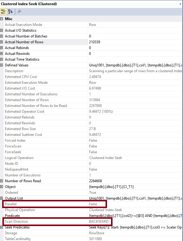Image resolution: width=183 pixels, height=241 pixels.
Task: Click the TableCardinality value 5011880
Action: point(95,239)
